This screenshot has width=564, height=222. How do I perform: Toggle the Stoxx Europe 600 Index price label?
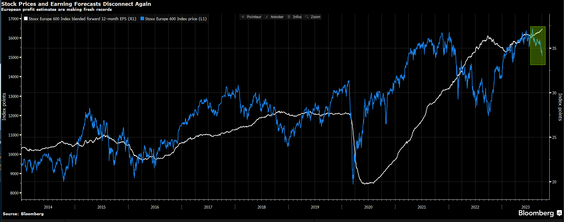click(x=176, y=19)
